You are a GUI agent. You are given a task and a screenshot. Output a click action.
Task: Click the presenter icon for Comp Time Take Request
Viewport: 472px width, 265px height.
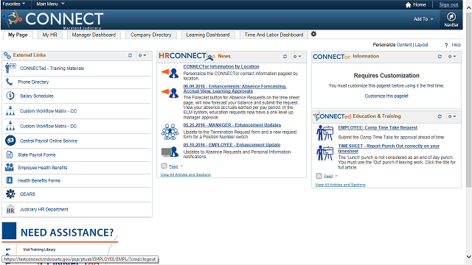click(324, 132)
